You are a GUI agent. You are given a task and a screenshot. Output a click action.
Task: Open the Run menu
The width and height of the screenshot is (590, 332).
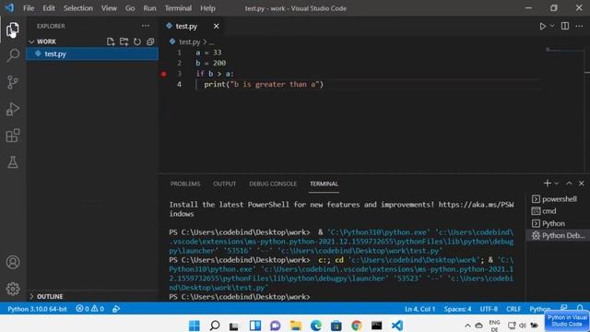[149, 8]
